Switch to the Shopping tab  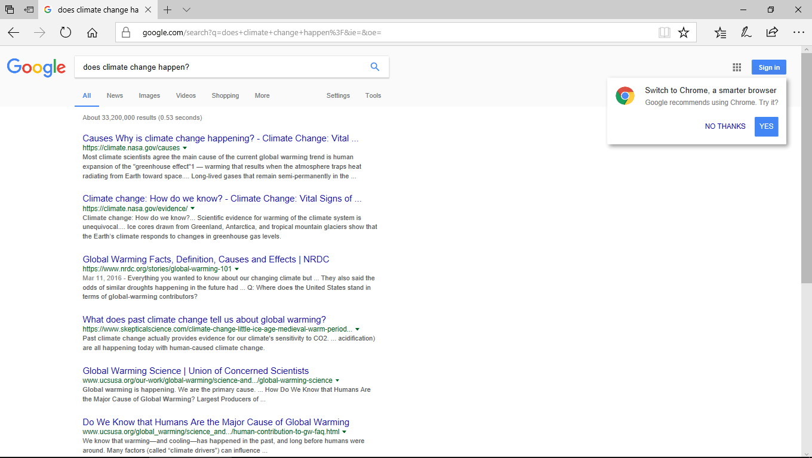click(225, 95)
